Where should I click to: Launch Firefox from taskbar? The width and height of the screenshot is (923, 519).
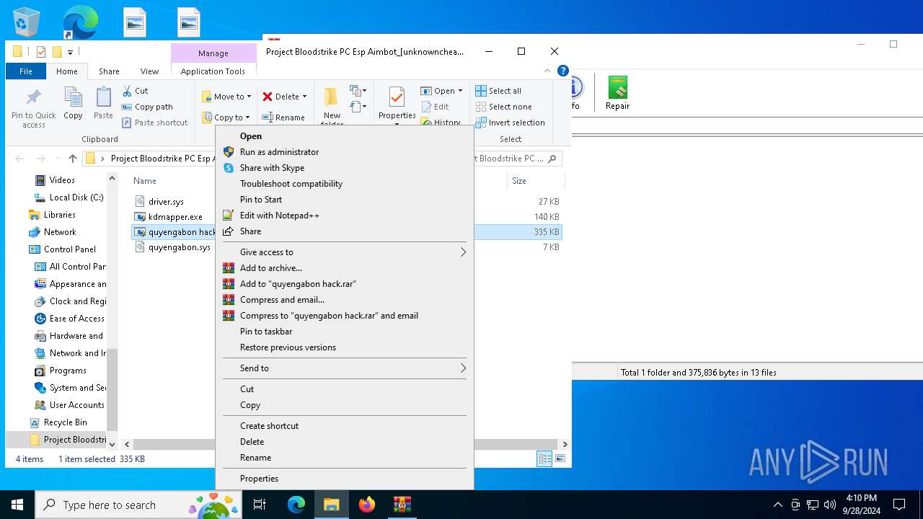point(367,505)
